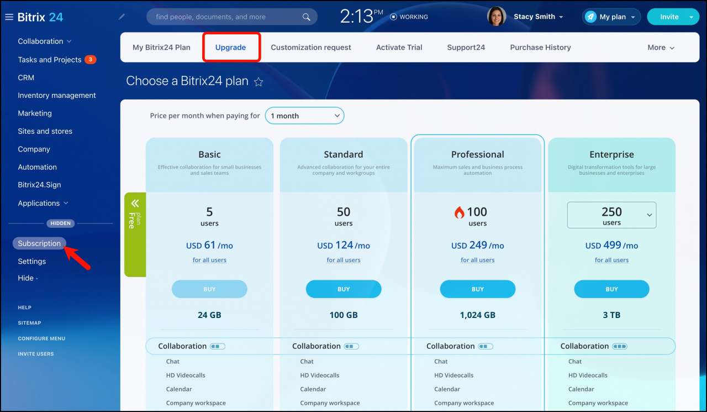The height and width of the screenshot is (412, 707).
Task: Open the My plan dropdown
Action: 632,17
